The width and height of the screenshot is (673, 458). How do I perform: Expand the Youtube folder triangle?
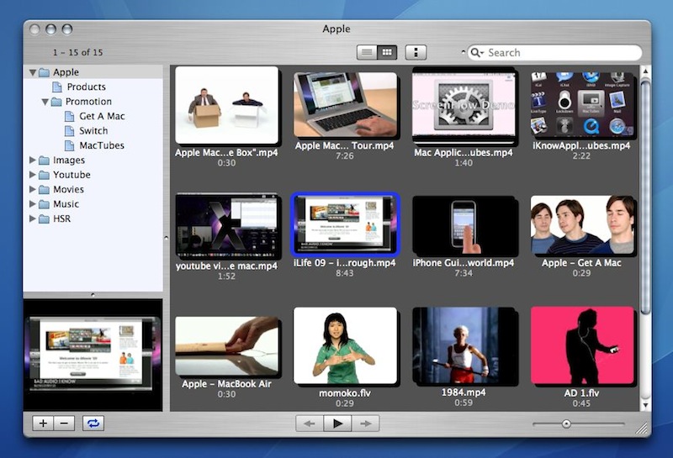(33, 175)
